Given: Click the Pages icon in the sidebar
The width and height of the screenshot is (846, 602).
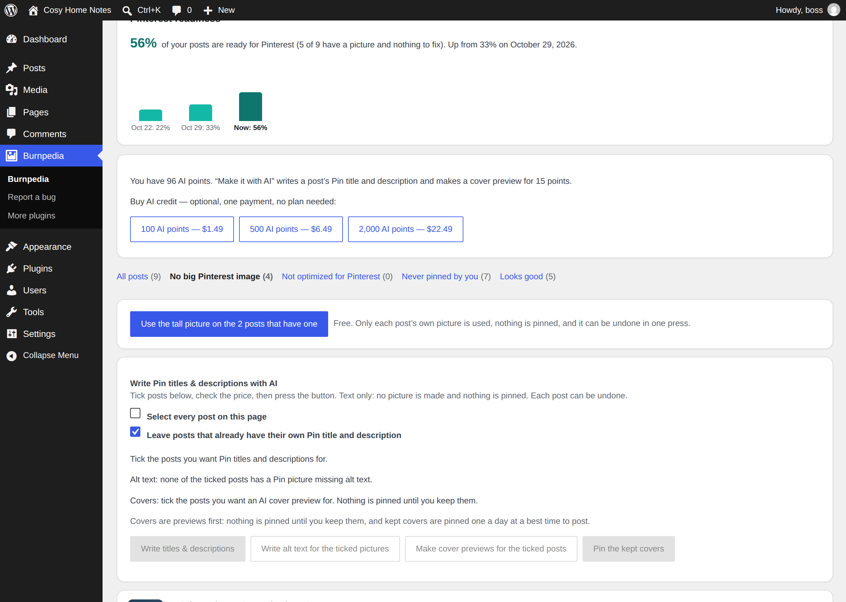Looking at the screenshot, I should 12,112.
